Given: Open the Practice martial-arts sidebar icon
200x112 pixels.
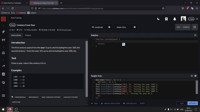Looking at the screenshot, I should tap(3, 32).
